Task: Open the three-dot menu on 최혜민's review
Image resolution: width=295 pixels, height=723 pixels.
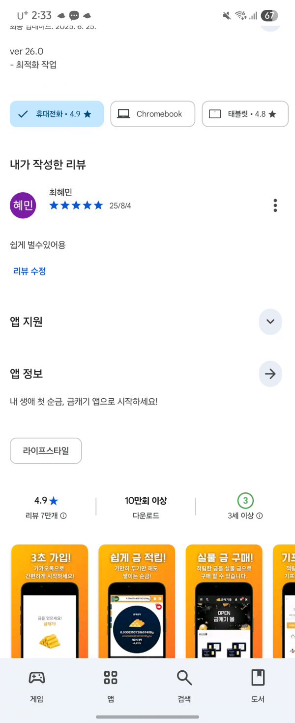Action: click(x=275, y=206)
